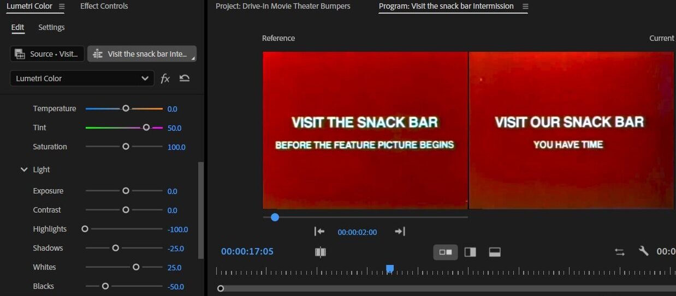
Task: Click the Temperature slider handle
Action: click(126, 108)
